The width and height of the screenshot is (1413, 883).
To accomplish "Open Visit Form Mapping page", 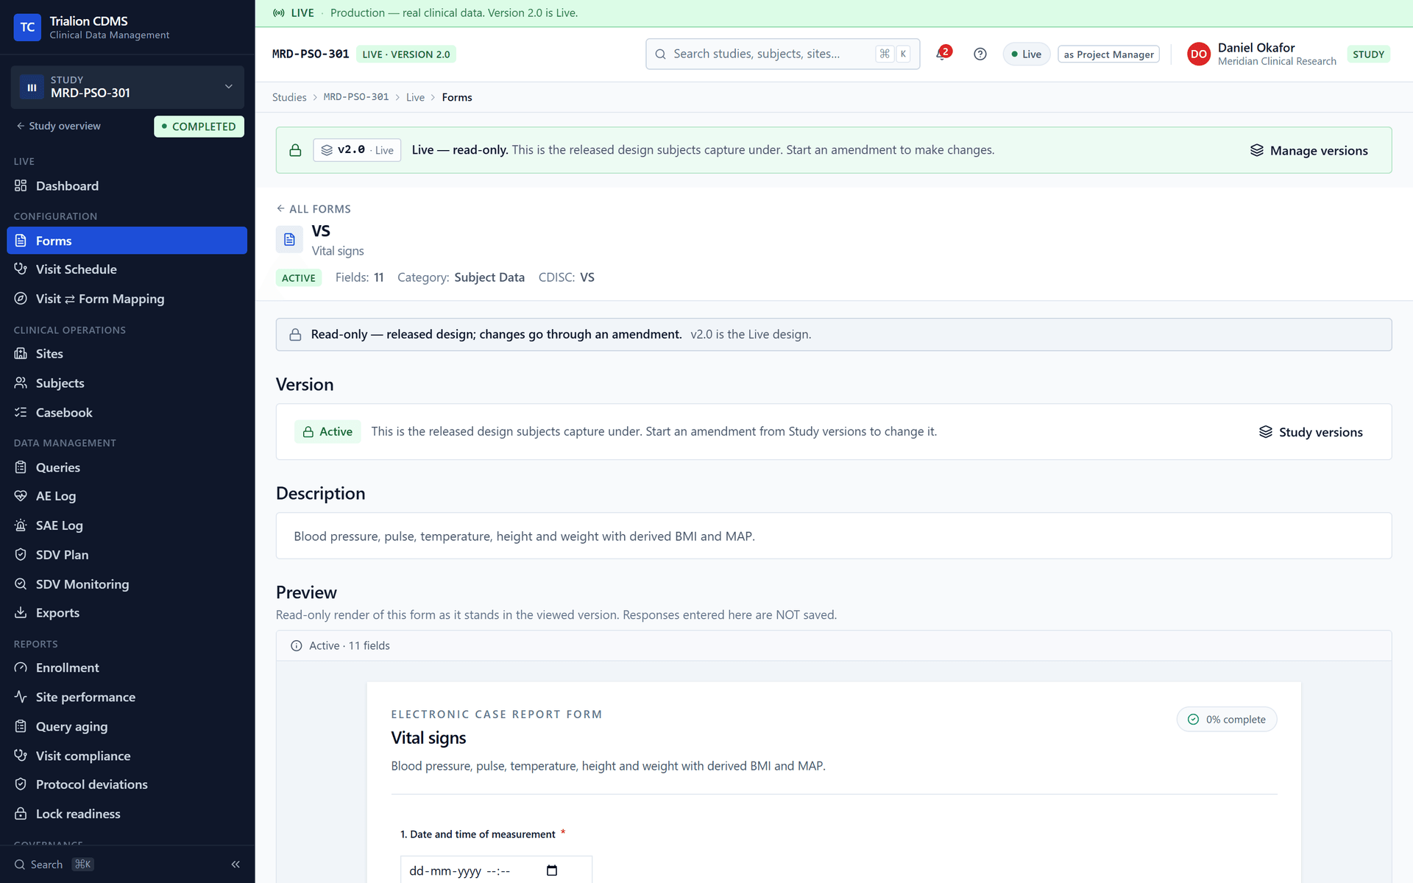I will (127, 299).
